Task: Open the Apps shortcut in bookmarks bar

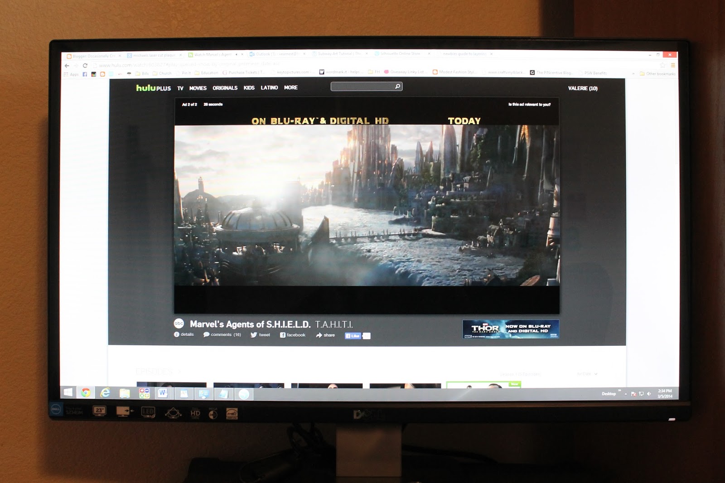Action: [71, 74]
